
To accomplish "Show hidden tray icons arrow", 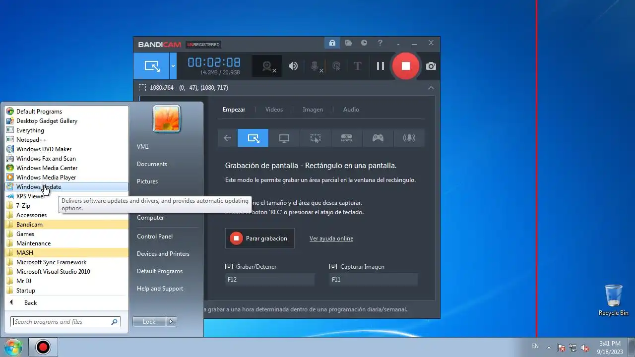I will (549, 347).
